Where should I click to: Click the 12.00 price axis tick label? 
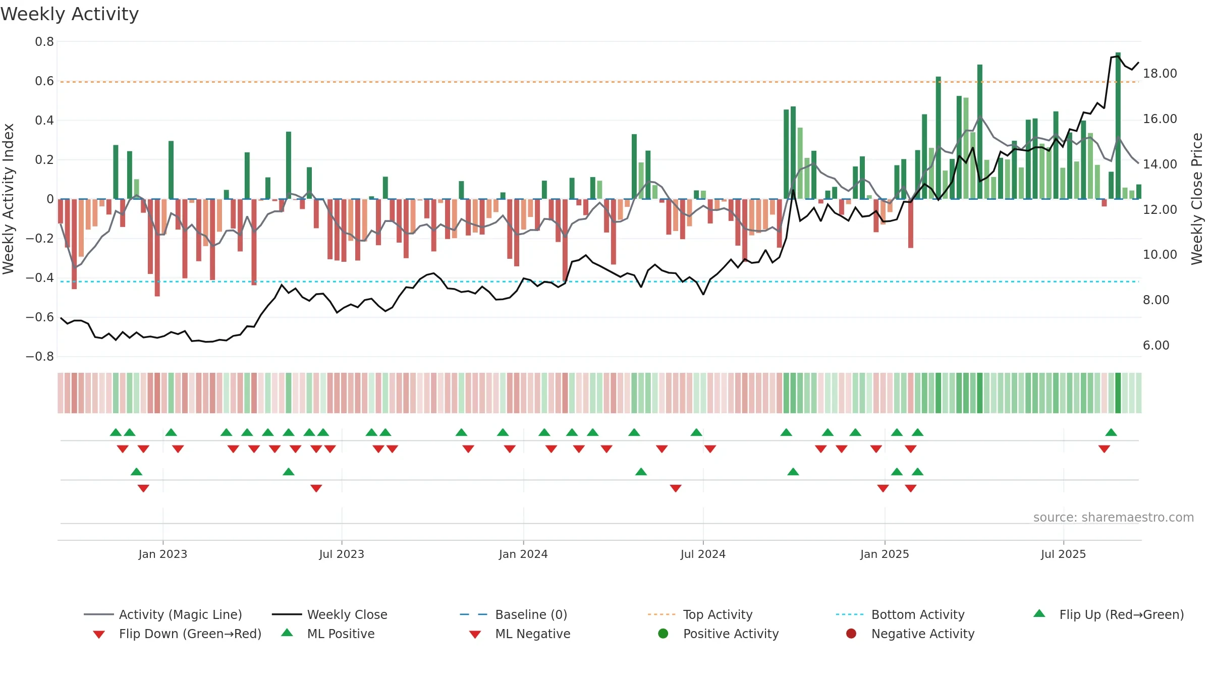[1160, 210]
